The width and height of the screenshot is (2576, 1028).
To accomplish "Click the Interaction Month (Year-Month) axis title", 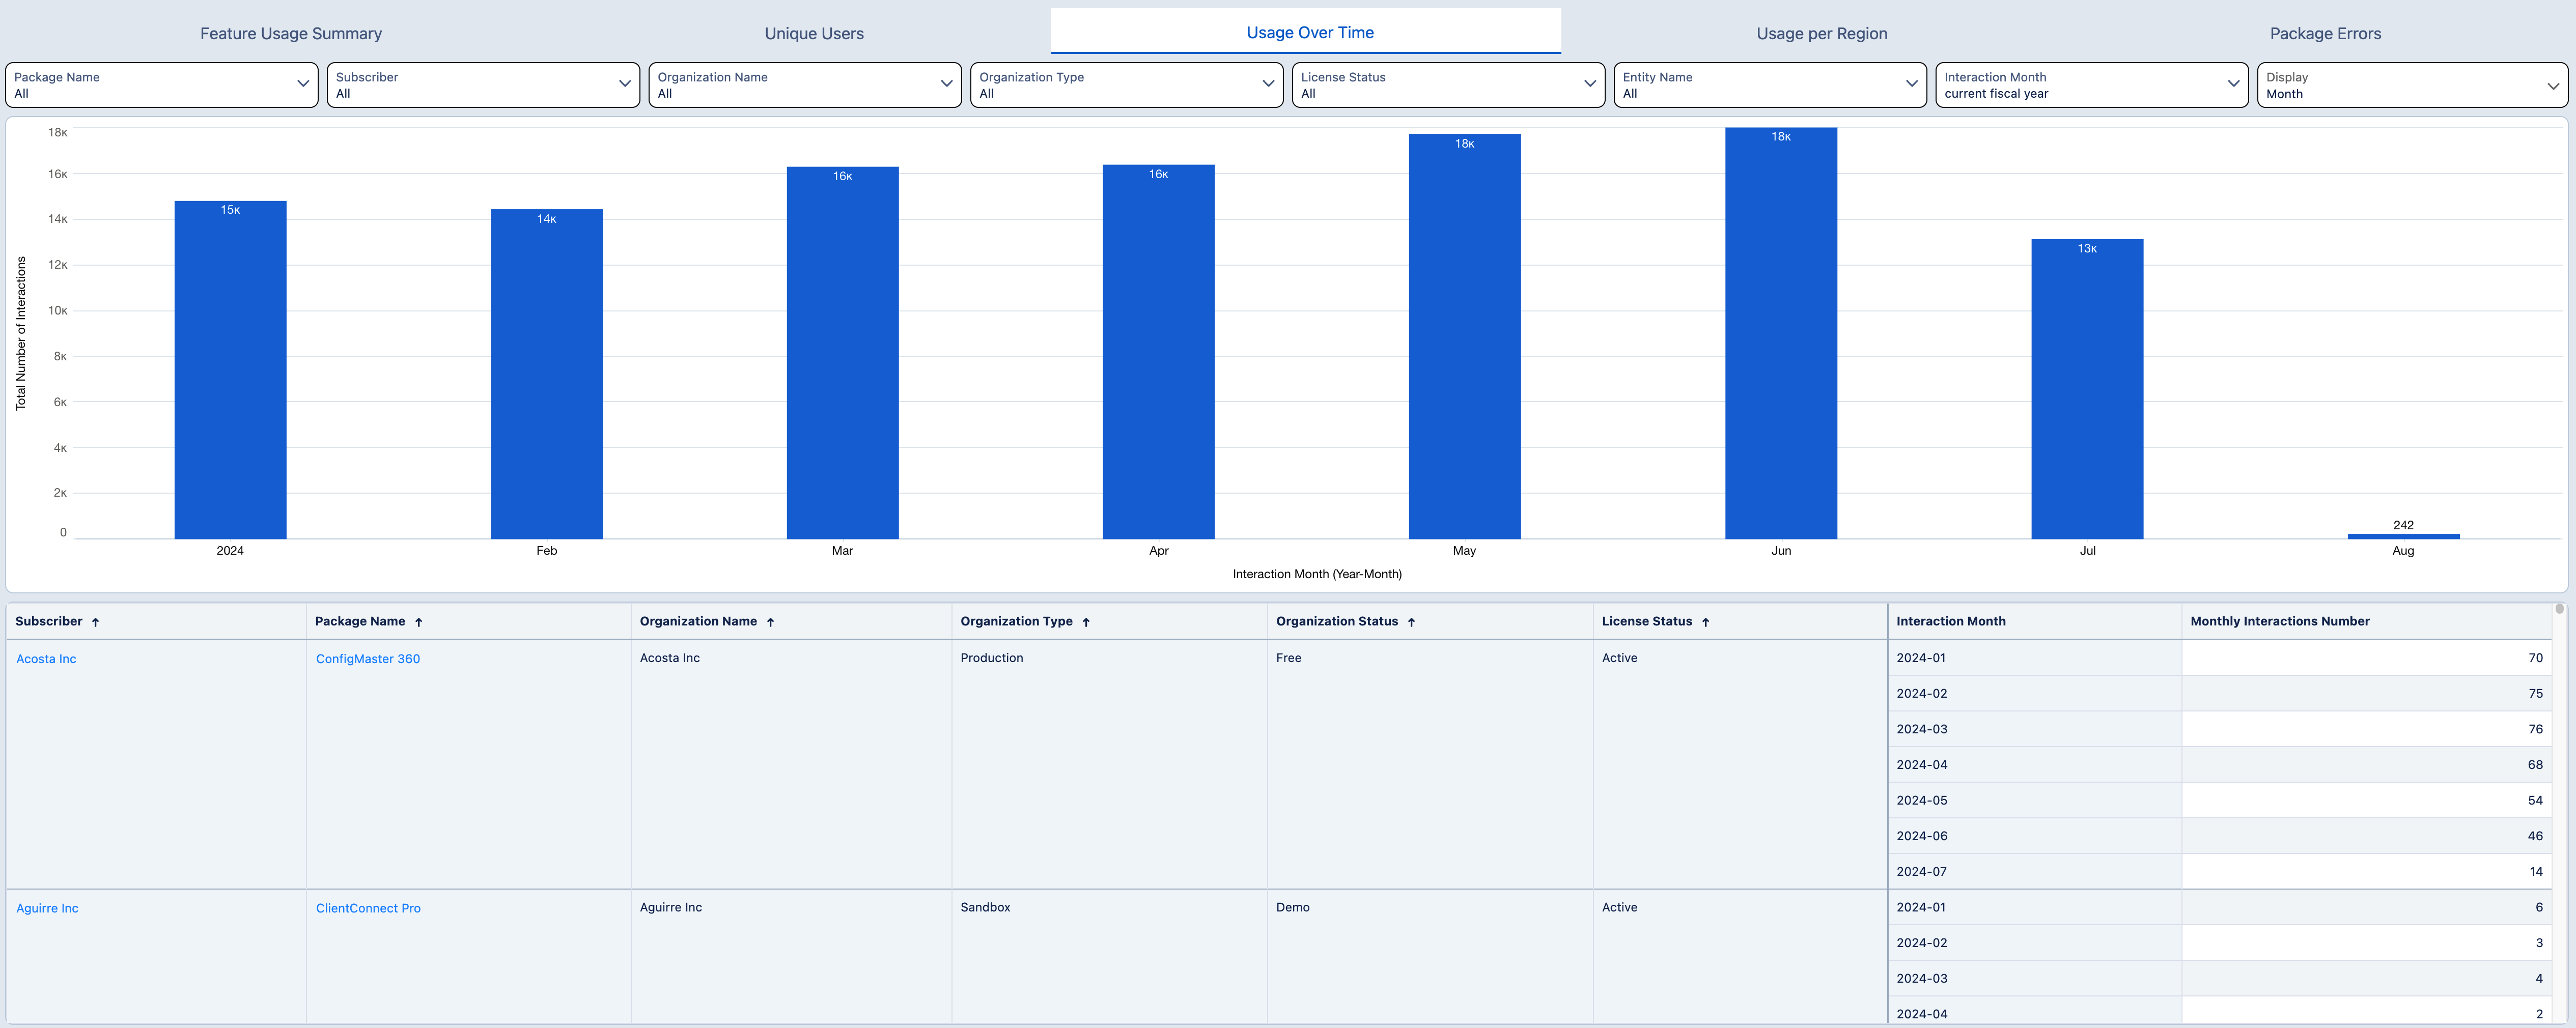I will click(1317, 574).
